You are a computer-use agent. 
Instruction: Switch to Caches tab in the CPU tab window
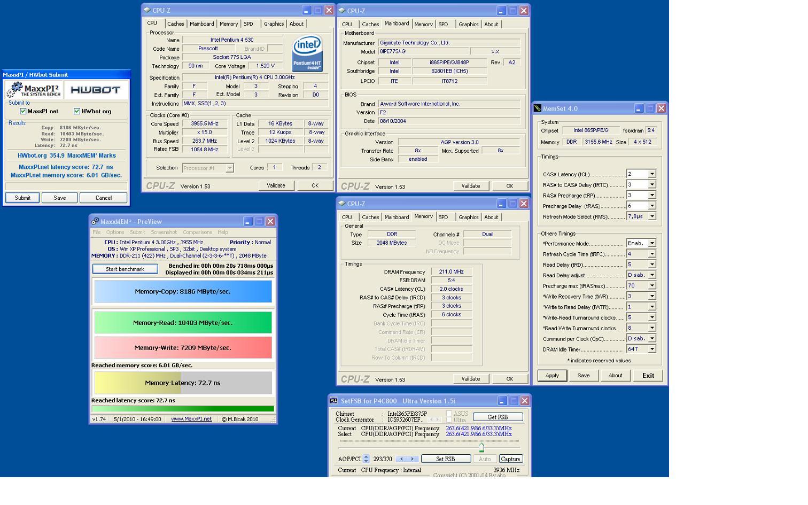click(175, 24)
